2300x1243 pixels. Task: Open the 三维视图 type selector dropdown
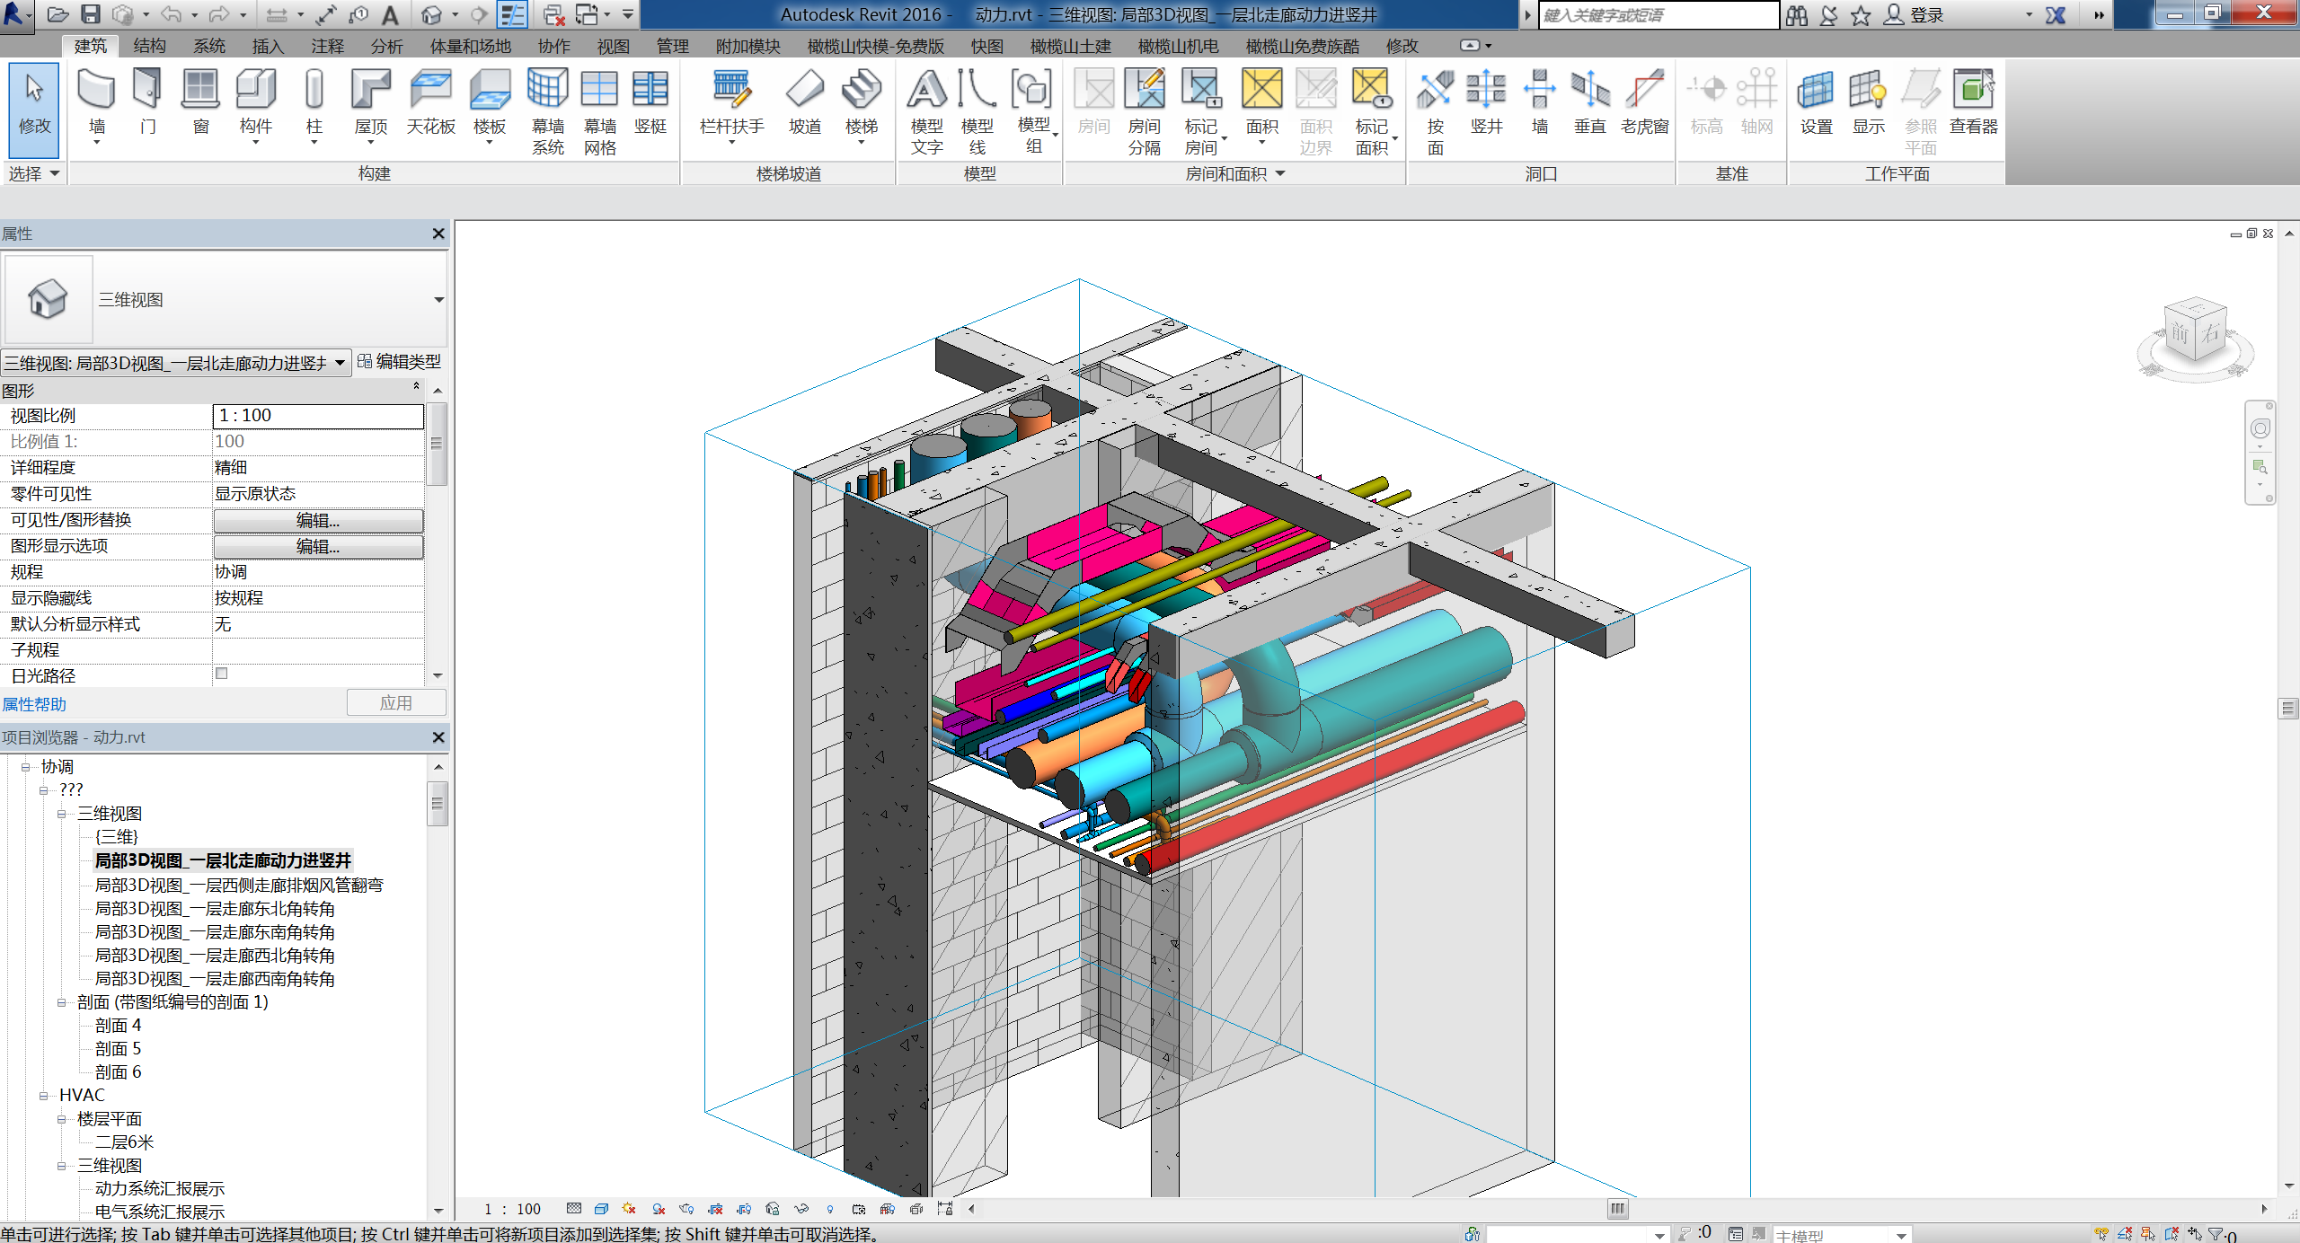tap(438, 300)
